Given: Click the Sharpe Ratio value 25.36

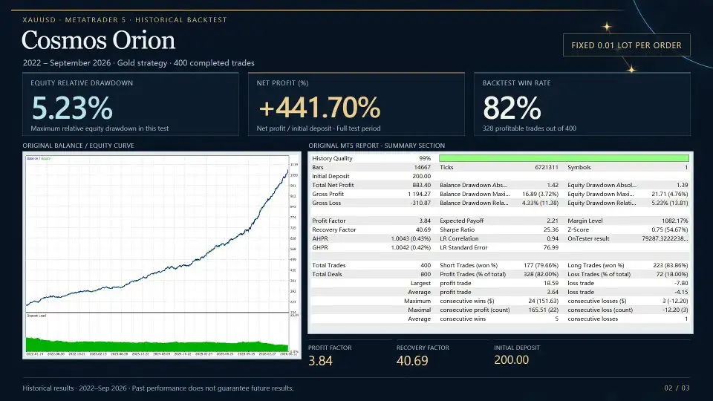Looking at the screenshot, I should click(551, 229).
